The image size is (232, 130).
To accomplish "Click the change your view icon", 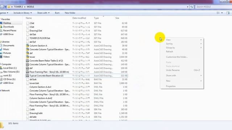I will point(218,13).
